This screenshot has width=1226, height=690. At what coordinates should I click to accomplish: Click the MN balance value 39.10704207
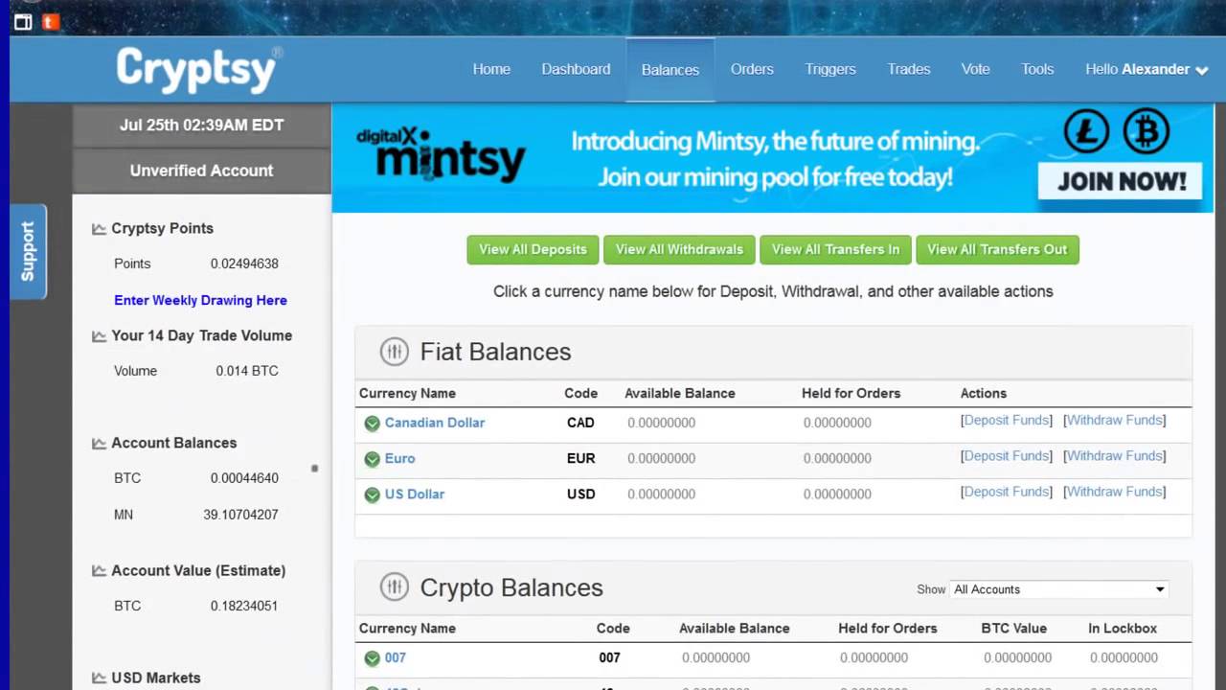(240, 515)
